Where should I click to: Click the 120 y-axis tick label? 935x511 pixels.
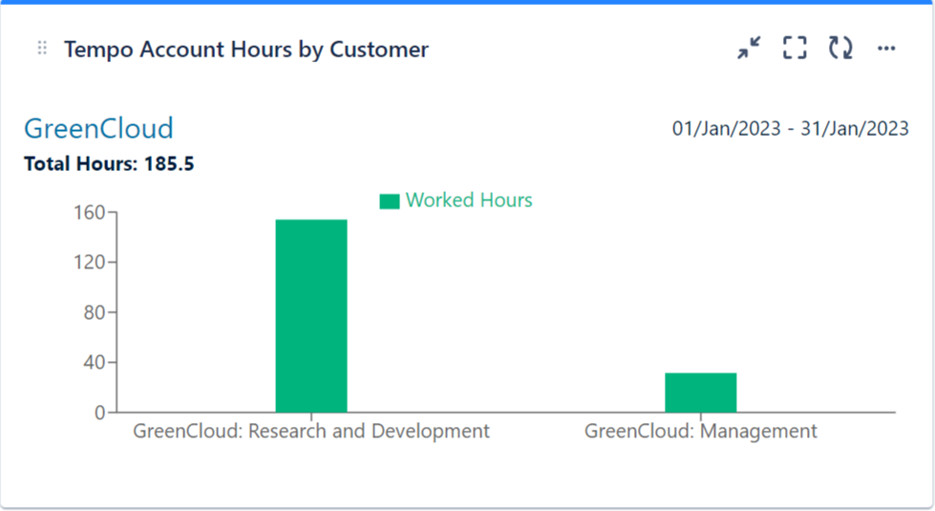tap(89, 263)
